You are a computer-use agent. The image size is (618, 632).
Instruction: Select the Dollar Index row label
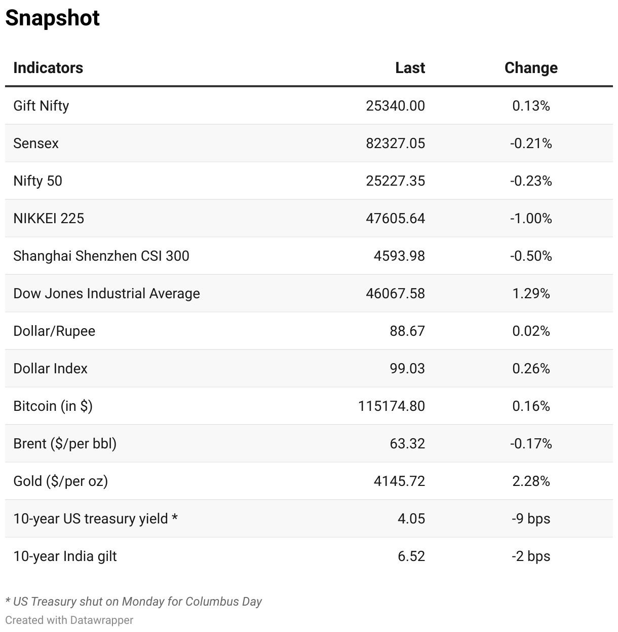coord(50,369)
